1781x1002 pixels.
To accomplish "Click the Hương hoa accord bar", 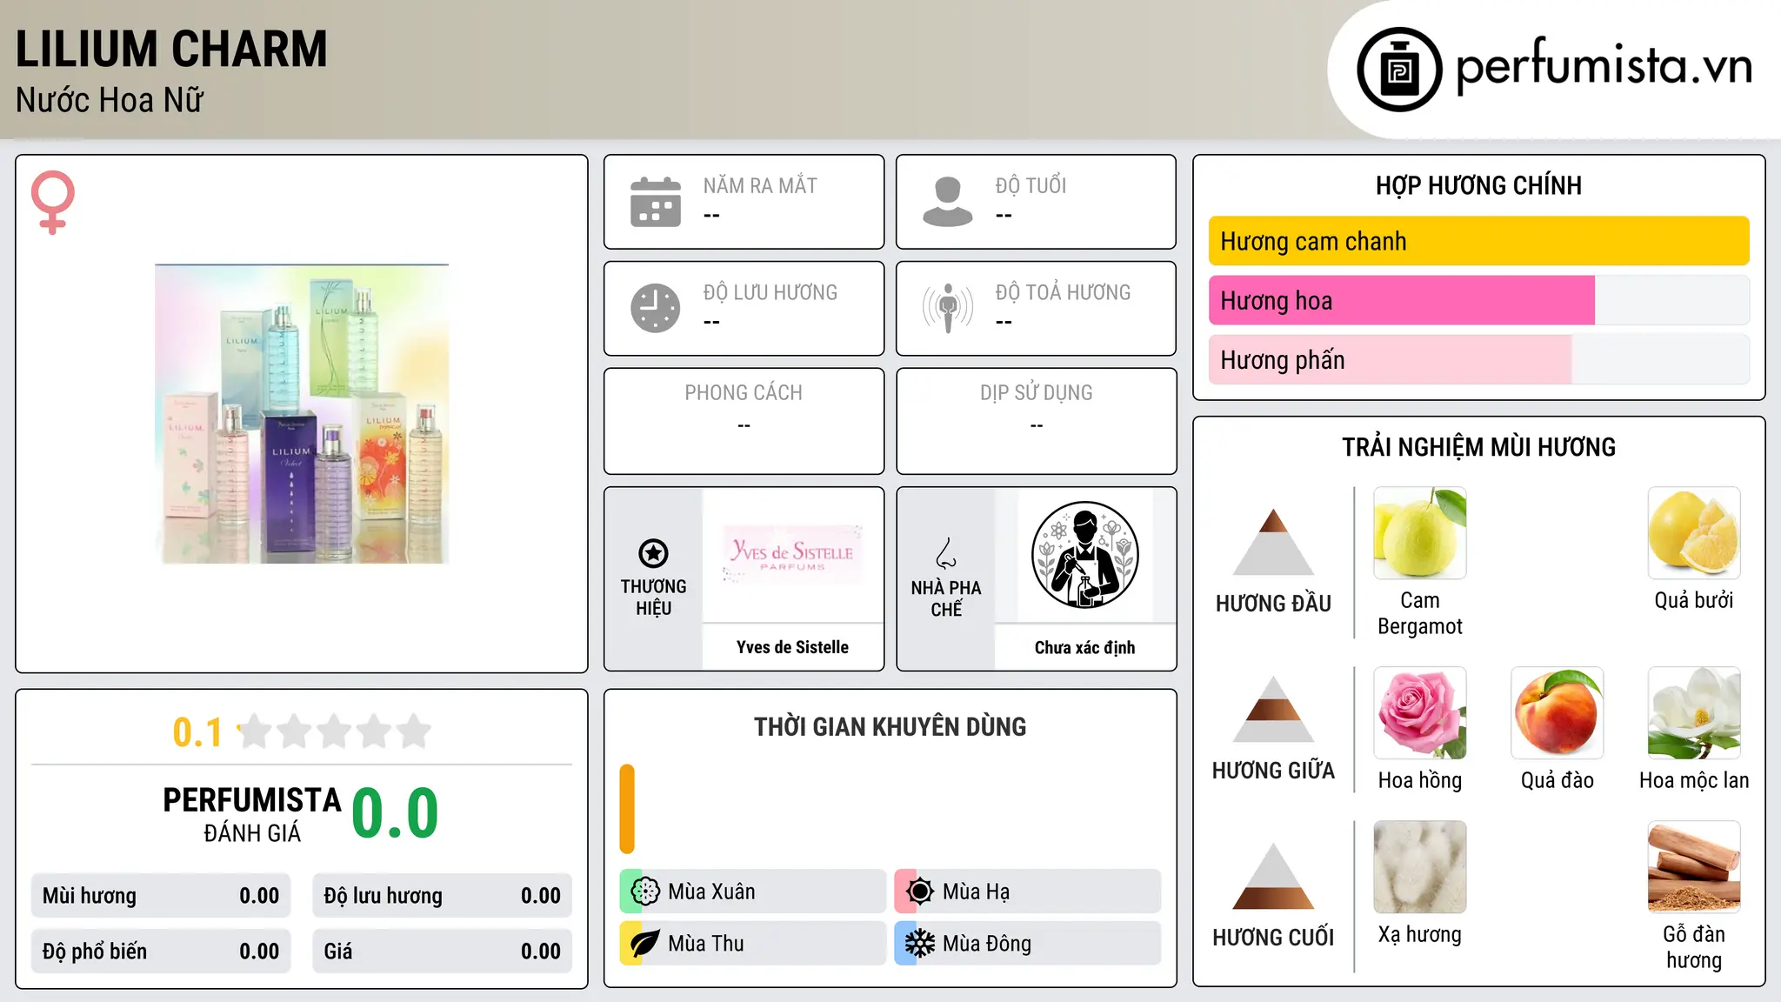I will pyautogui.click(x=1479, y=300).
